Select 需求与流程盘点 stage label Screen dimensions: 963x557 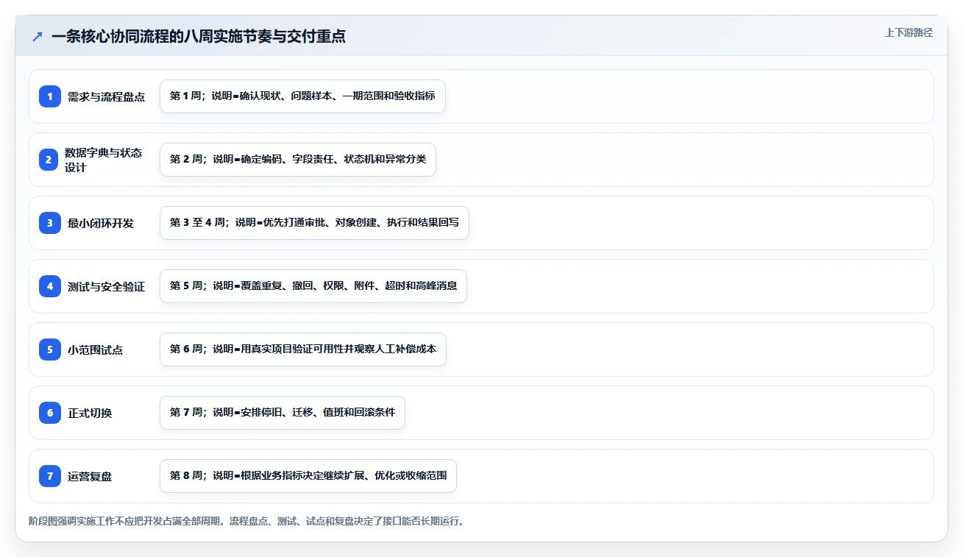(106, 96)
